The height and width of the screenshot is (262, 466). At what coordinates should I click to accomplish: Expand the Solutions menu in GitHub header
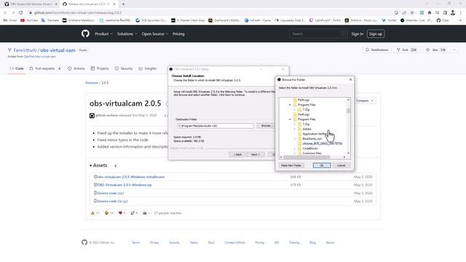[127, 34]
